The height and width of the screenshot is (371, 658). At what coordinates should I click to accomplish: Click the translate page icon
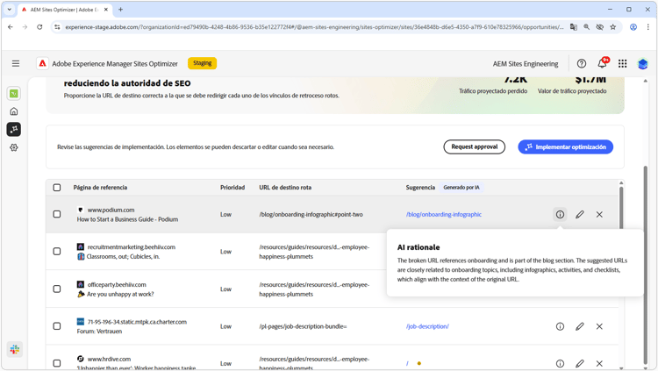[x=573, y=27]
